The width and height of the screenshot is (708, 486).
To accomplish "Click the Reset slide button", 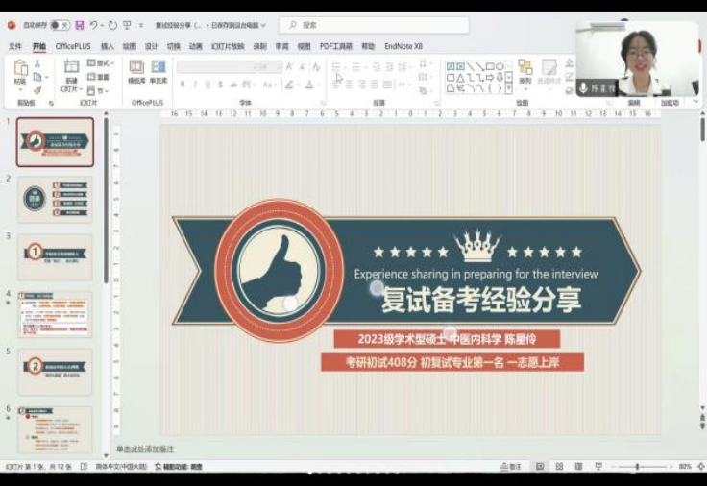I will click(x=100, y=77).
